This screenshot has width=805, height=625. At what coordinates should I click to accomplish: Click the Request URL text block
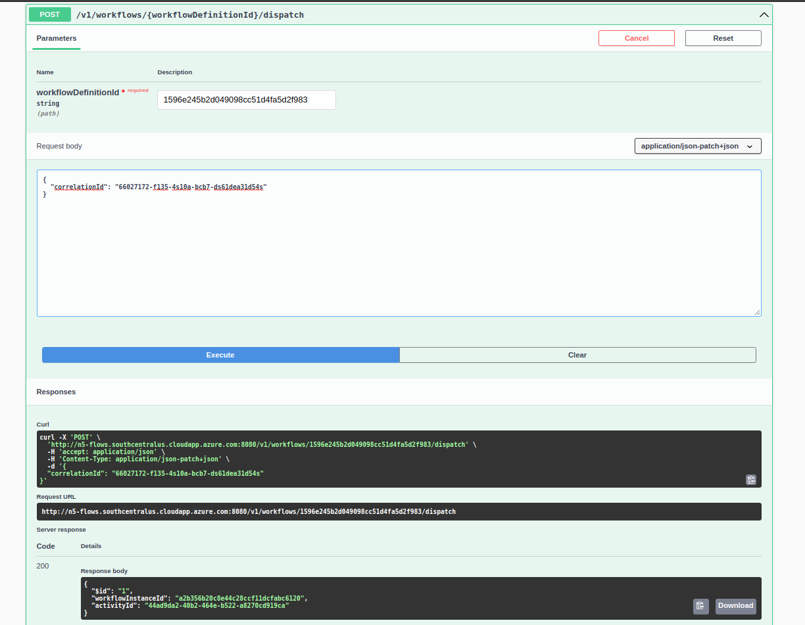399,511
